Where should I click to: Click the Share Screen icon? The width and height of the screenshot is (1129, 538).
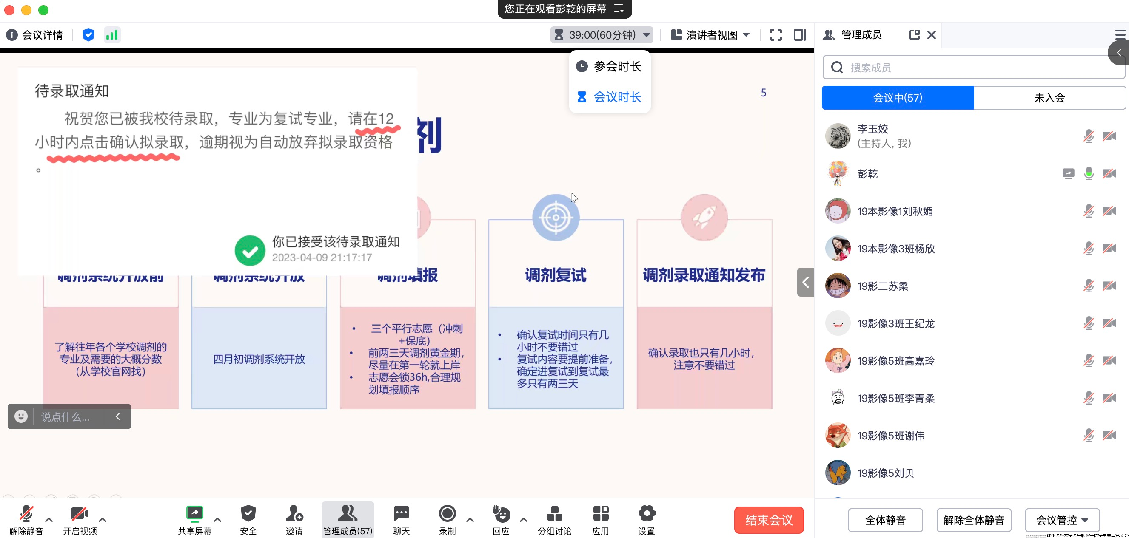194,513
